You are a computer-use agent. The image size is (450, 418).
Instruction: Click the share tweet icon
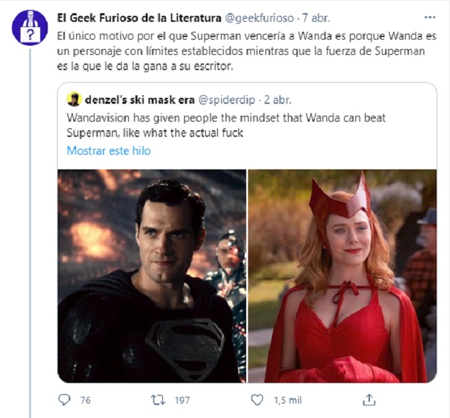[370, 399]
